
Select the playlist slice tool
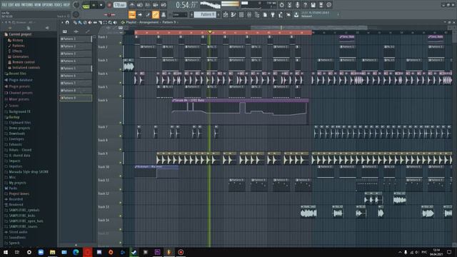(100, 22)
